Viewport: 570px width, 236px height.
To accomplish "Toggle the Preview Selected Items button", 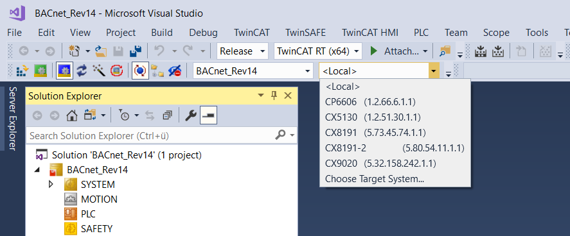I will click(x=208, y=115).
